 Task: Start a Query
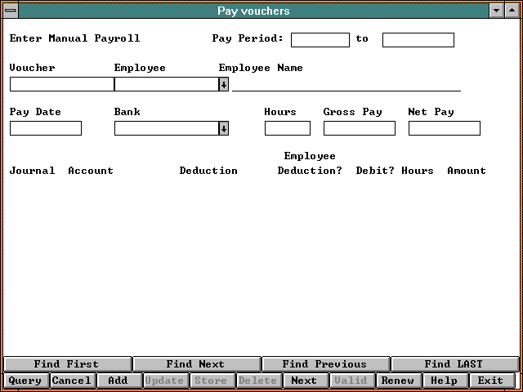point(25,381)
